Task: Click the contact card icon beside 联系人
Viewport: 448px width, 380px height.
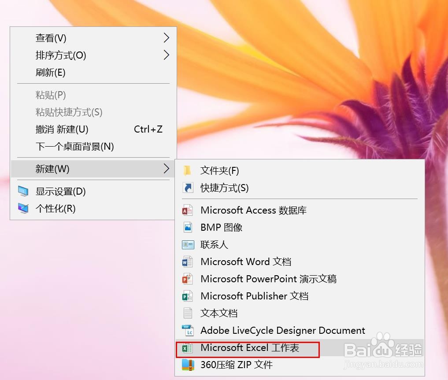Action: click(x=188, y=245)
